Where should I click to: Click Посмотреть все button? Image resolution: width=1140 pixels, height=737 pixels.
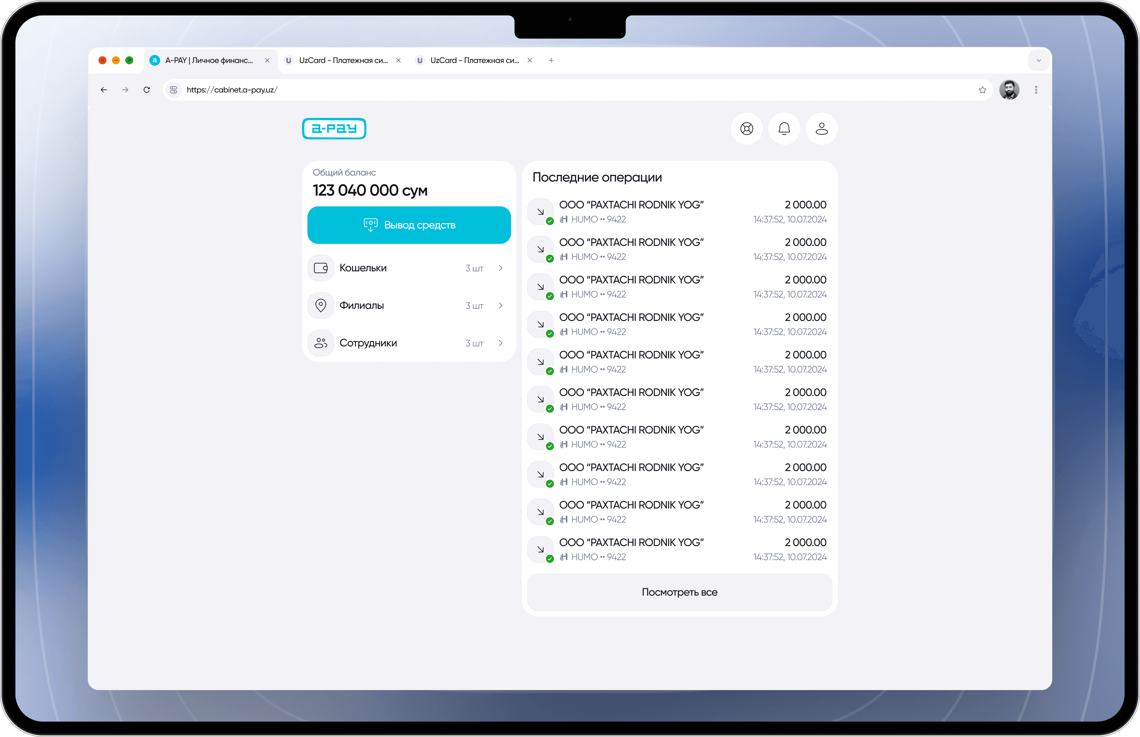tap(679, 592)
